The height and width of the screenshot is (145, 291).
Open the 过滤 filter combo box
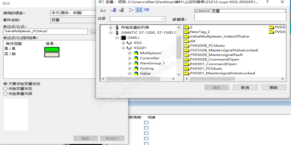coord(137,19)
